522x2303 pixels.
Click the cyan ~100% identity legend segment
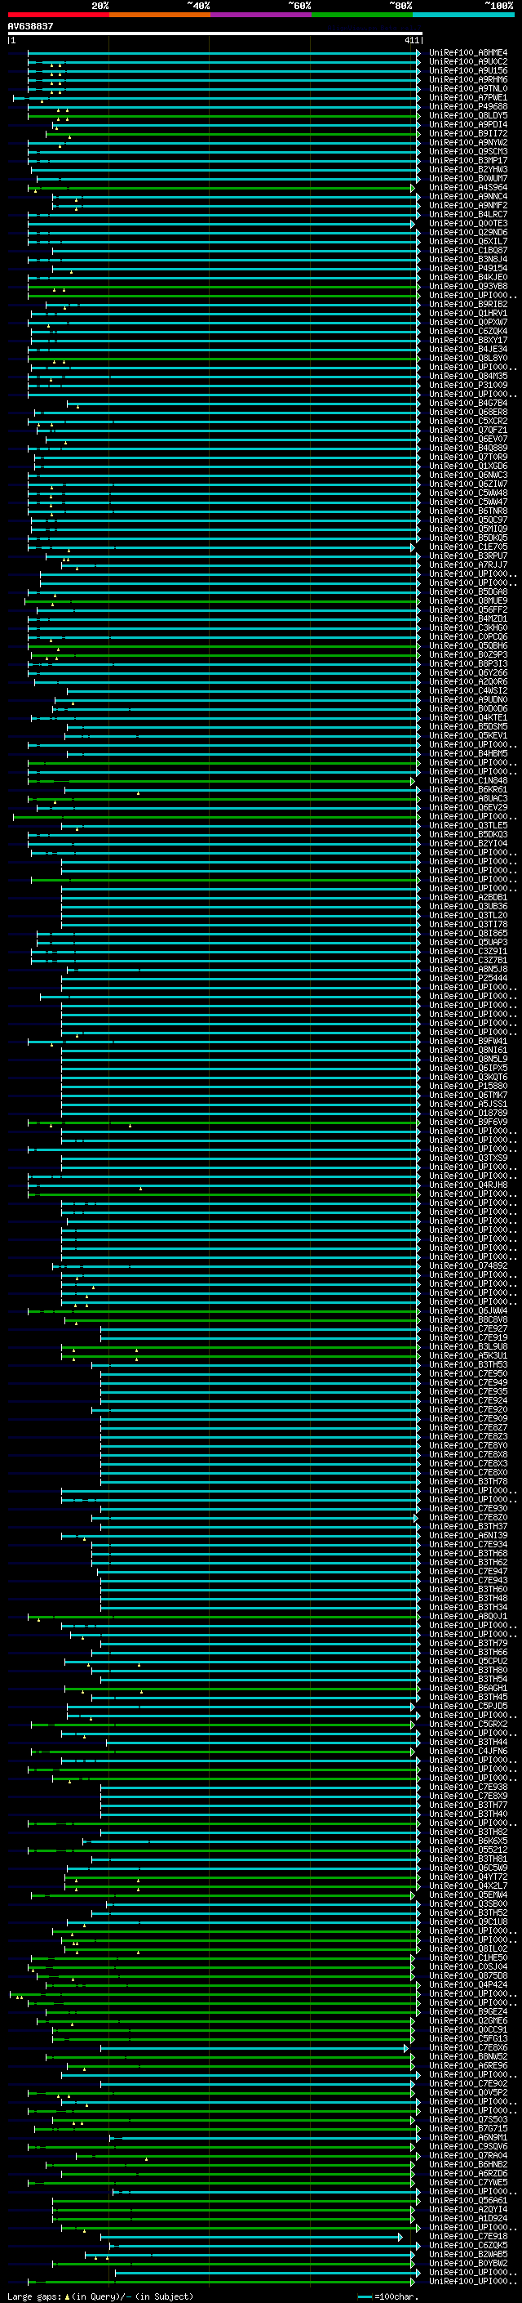click(x=463, y=15)
